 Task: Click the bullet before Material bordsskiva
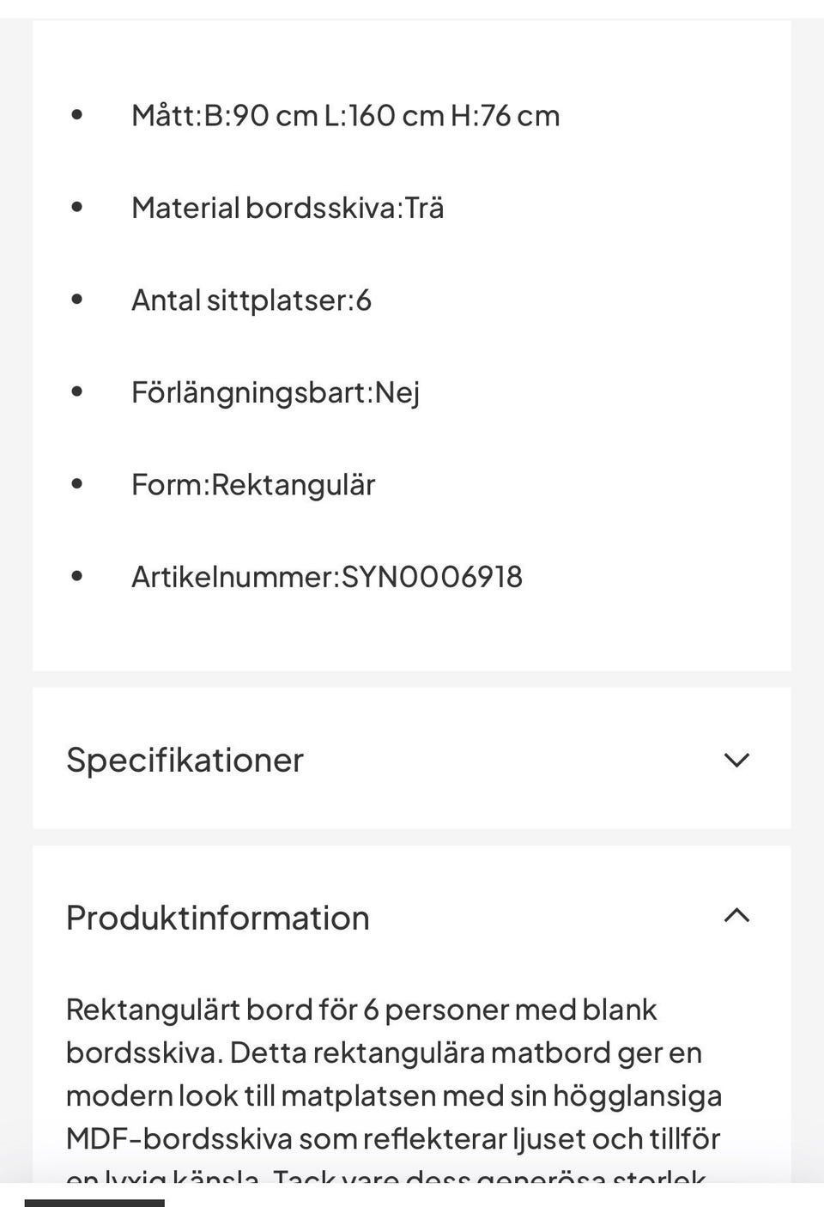coord(77,207)
